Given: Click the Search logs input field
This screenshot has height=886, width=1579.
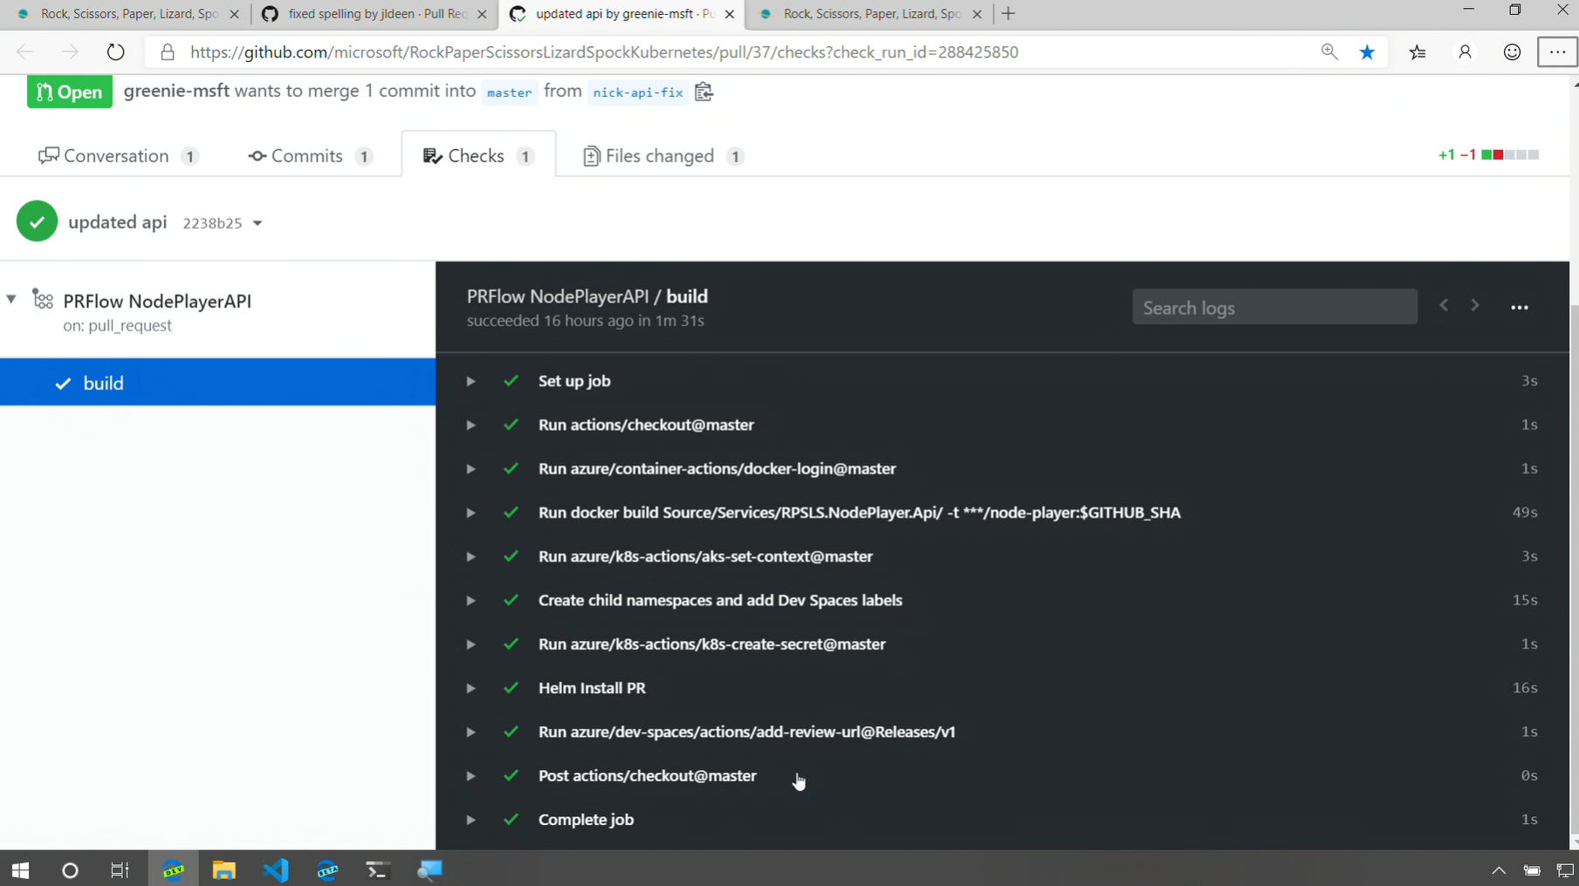Looking at the screenshot, I should coord(1274,307).
